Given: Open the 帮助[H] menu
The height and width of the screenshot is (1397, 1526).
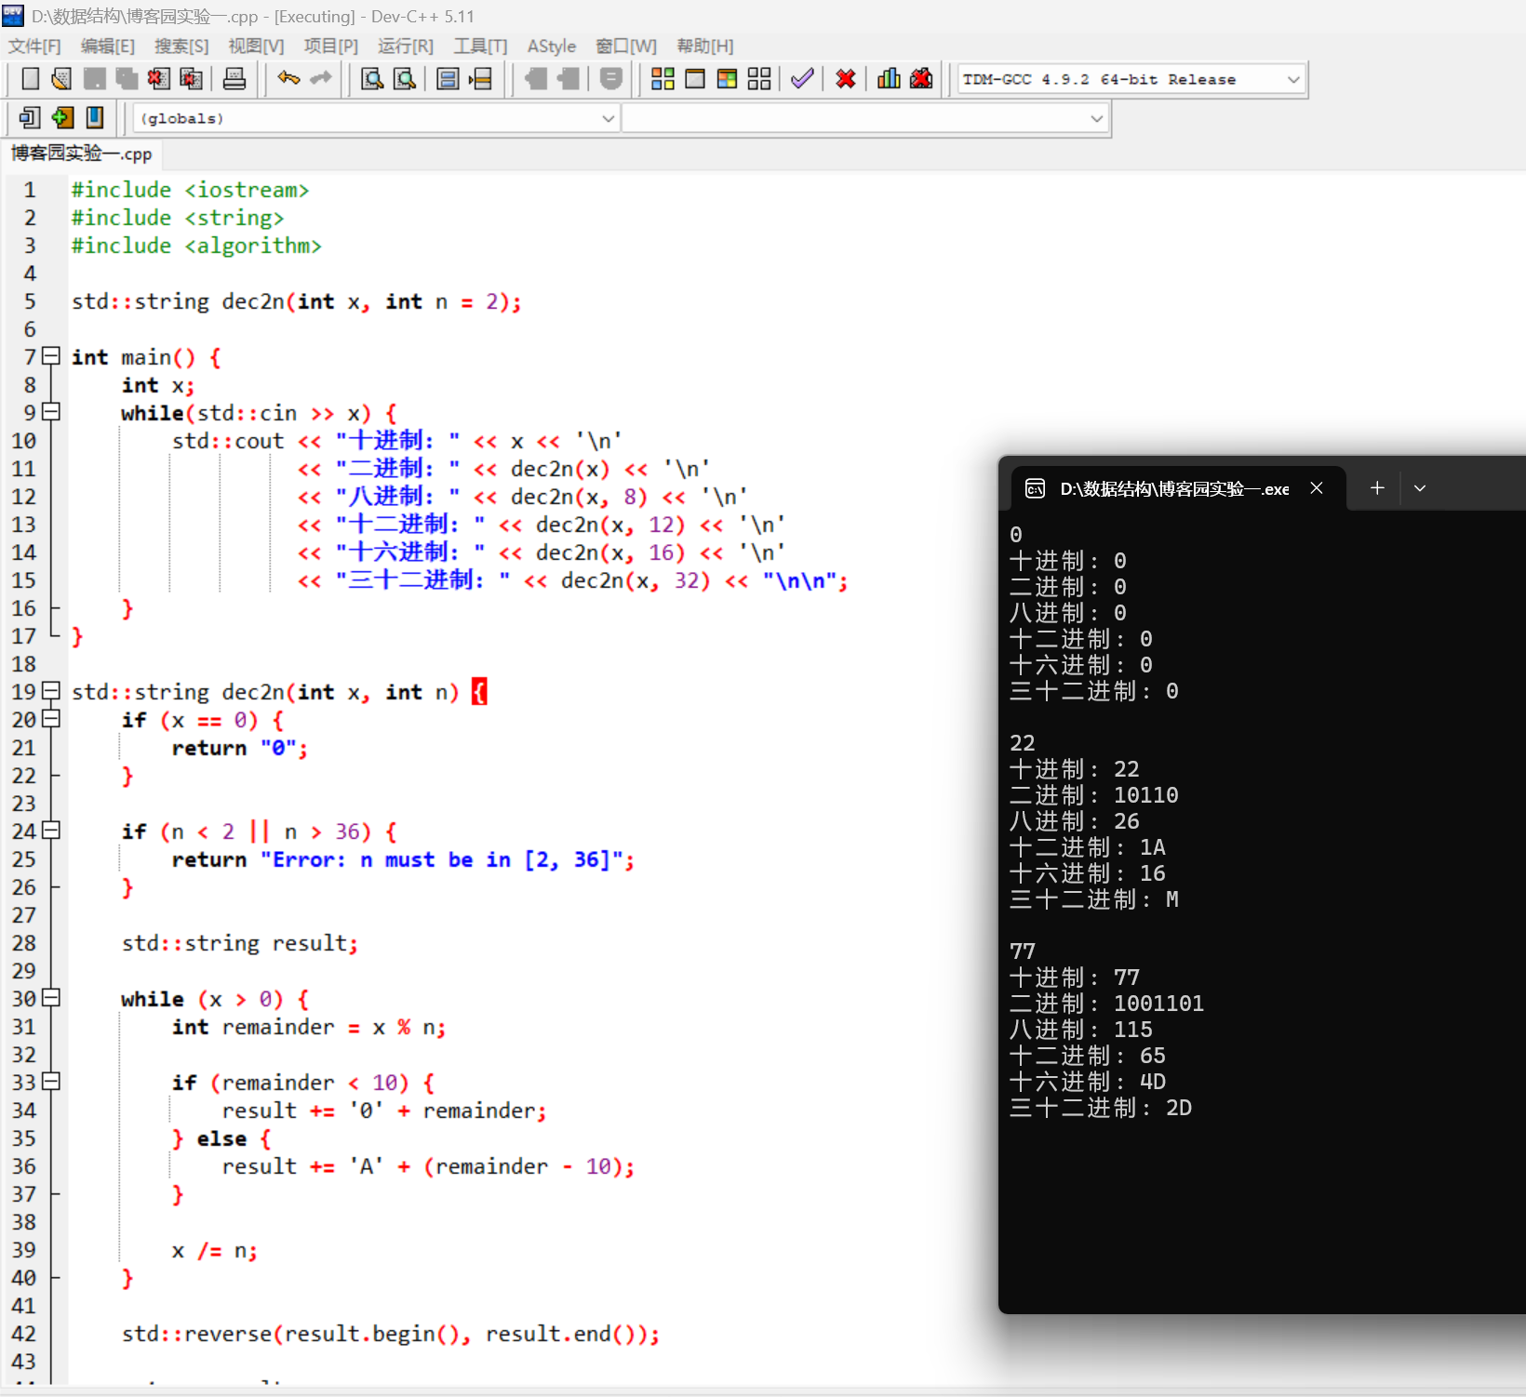Looking at the screenshot, I should 705,47.
